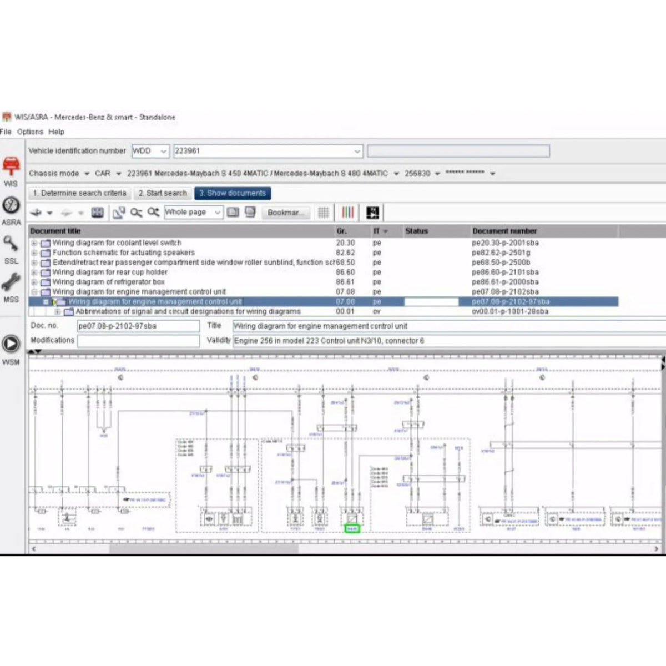Expand the Wiring diagram for coolant level switch folder
This screenshot has height=666, width=666.
tap(34, 243)
